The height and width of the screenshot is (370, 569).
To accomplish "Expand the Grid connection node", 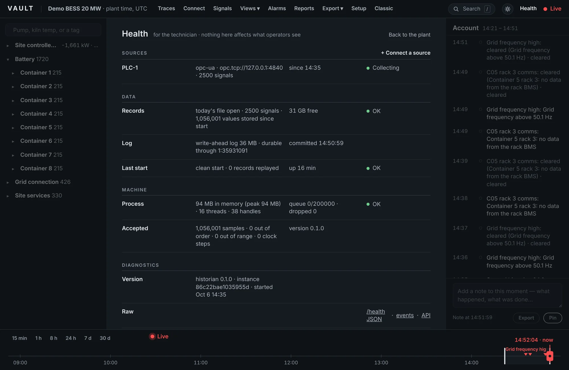I will [x=8, y=182].
